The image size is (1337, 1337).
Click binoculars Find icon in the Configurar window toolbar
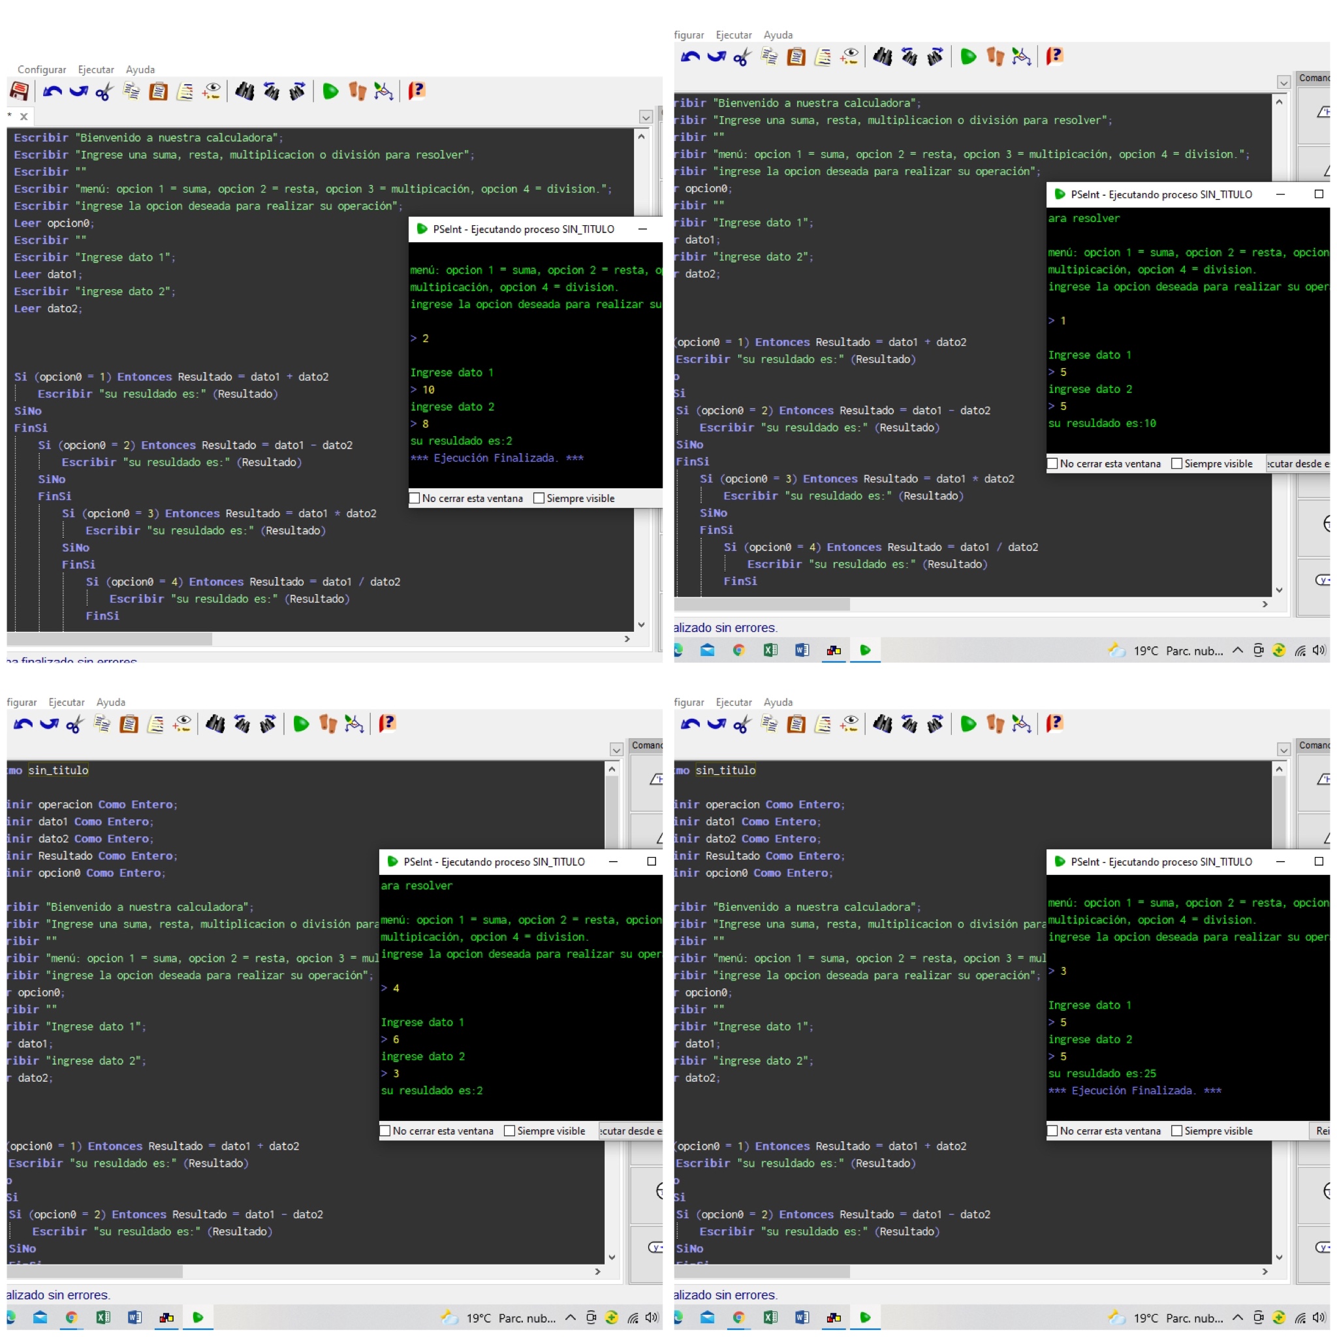244,91
